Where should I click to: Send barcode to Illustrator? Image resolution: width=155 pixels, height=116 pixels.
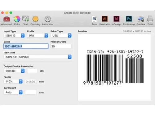point(104,21)
